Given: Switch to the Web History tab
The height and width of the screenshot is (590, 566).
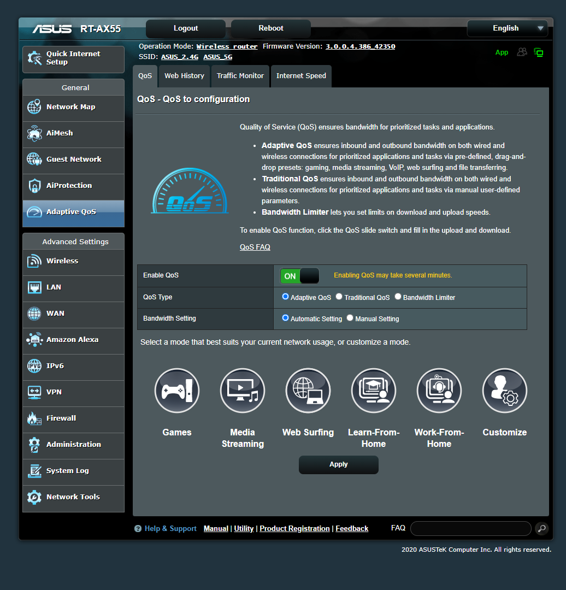Looking at the screenshot, I should (185, 76).
